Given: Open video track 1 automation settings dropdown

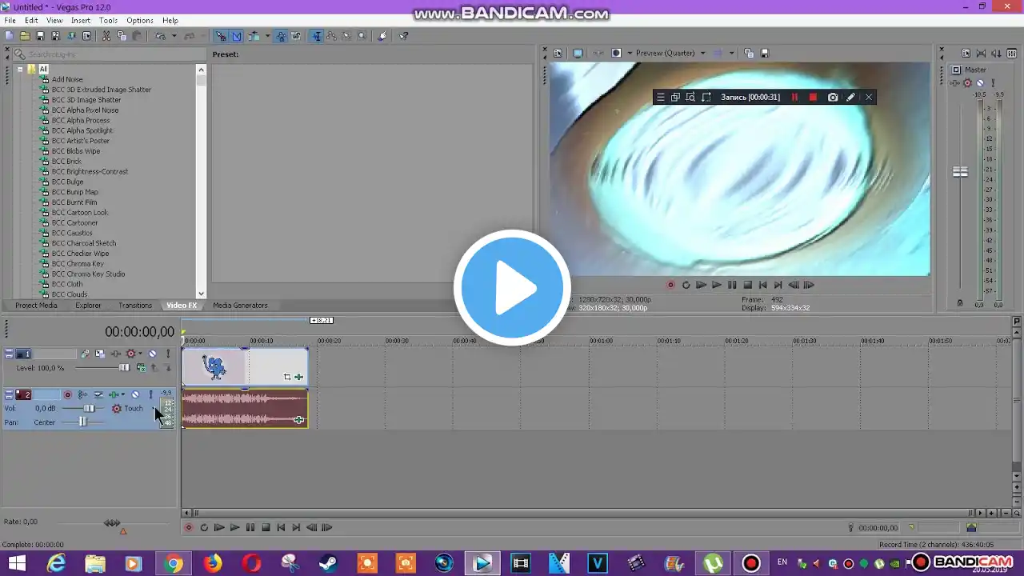Looking at the screenshot, I should pyautogui.click(x=140, y=354).
